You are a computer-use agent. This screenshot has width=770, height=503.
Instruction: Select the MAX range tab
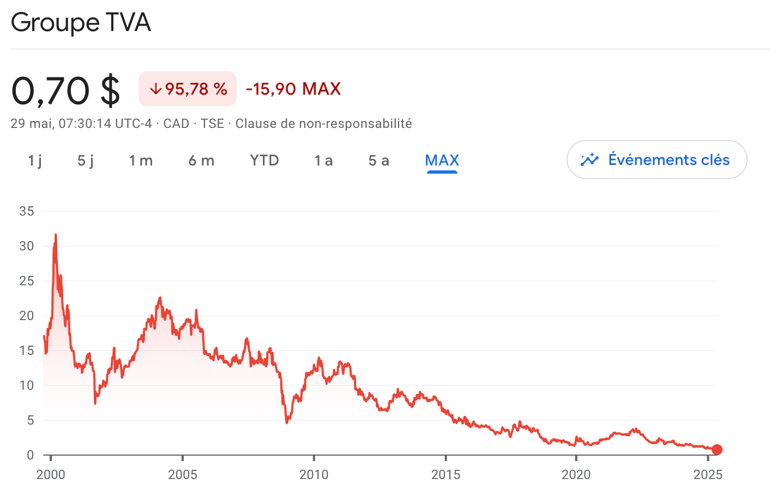(442, 160)
